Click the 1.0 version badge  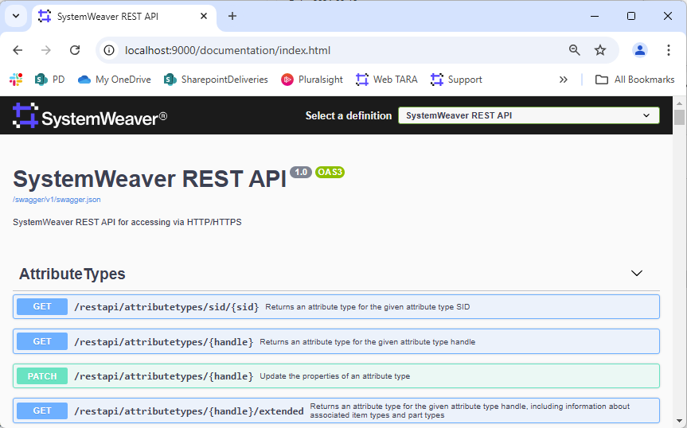[x=301, y=172]
